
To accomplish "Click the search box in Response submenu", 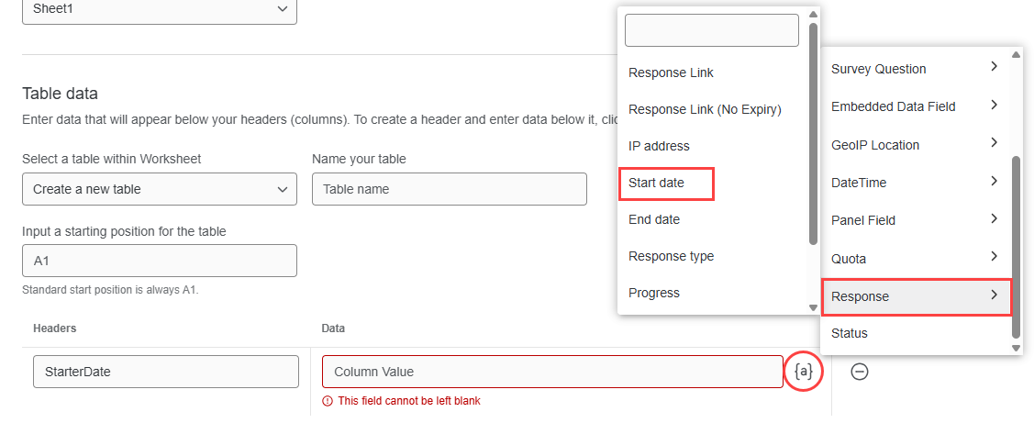I will (712, 30).
